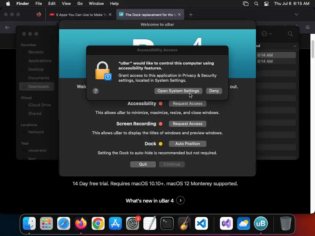The height and width of the screenshot is (236, 315).
Task: Open Control Center in menu bar
Action: click(266, 4)
